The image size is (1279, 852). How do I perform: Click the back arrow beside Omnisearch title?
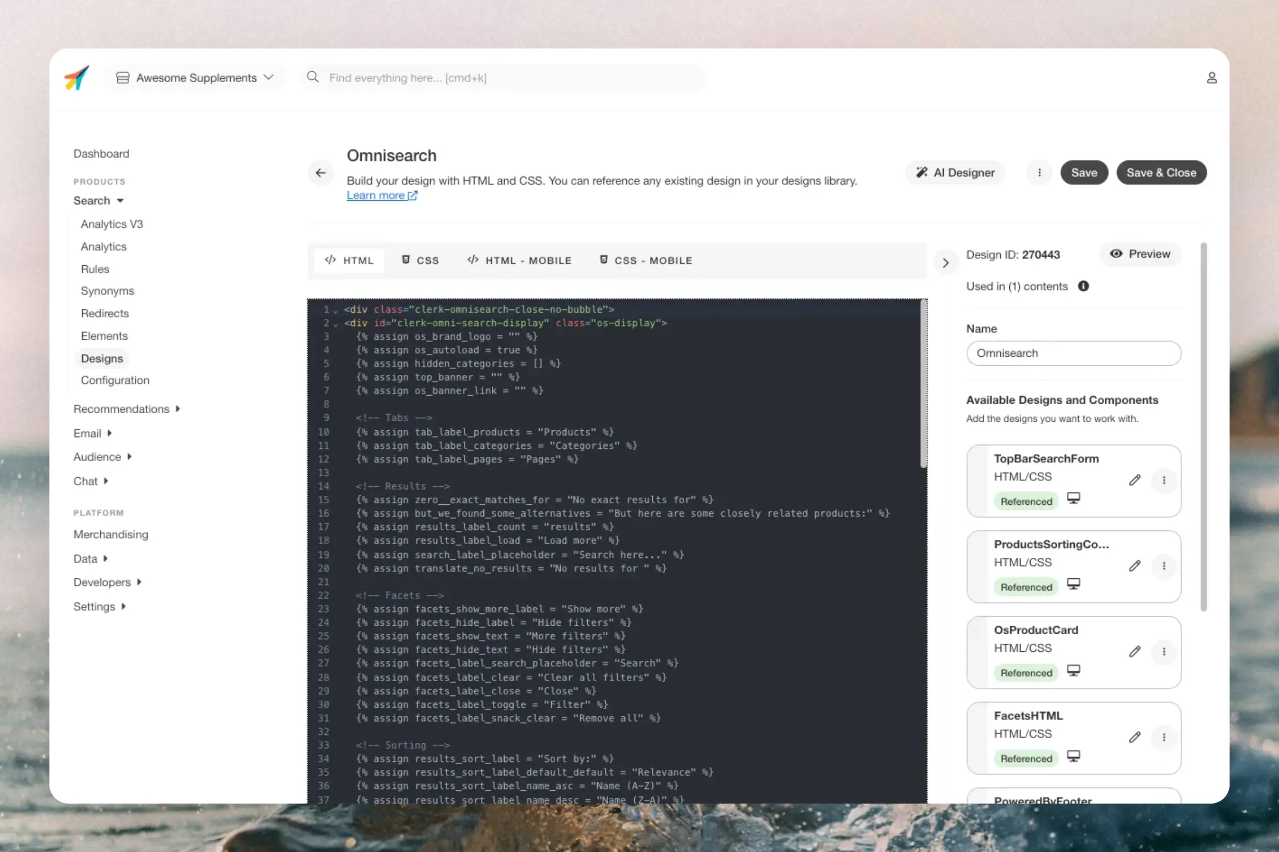(x=320, y=173)
